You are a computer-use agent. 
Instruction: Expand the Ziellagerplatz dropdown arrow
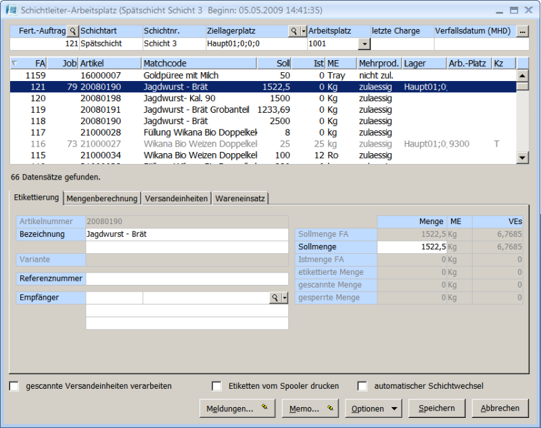(x=304, y=31)
